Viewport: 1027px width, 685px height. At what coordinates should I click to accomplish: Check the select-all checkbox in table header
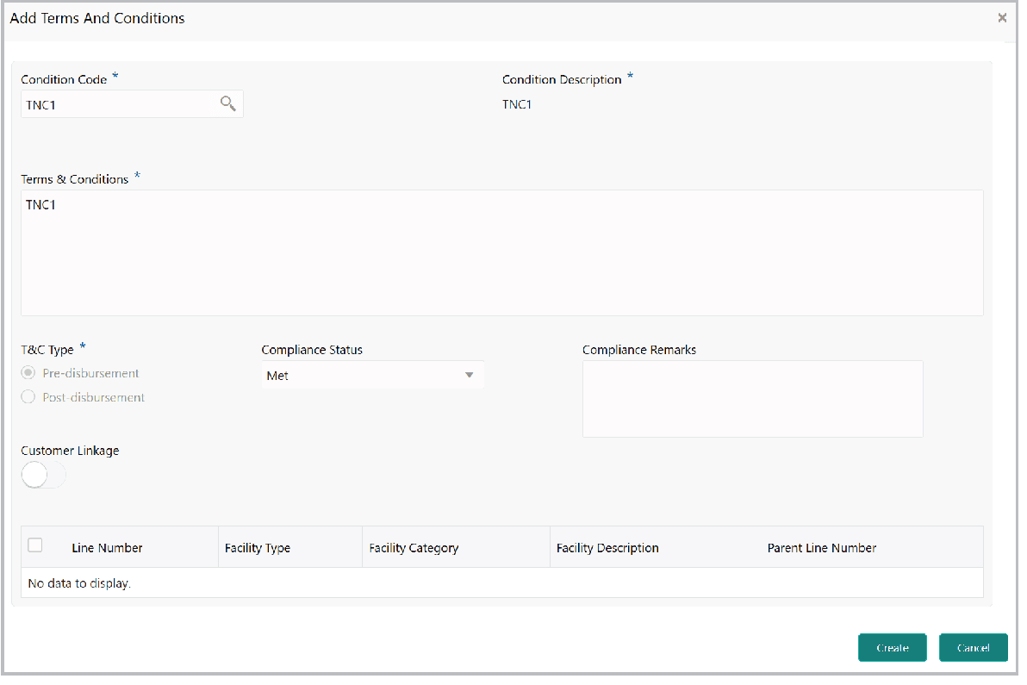coord(34,545)
